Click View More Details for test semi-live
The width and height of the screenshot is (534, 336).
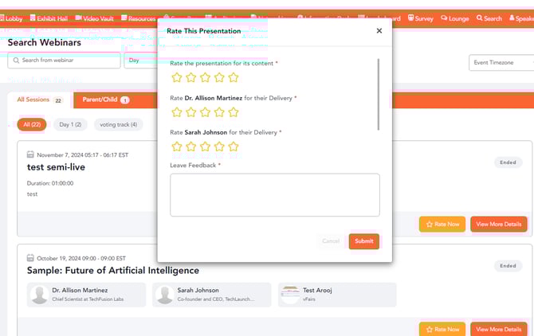[498, 225]
